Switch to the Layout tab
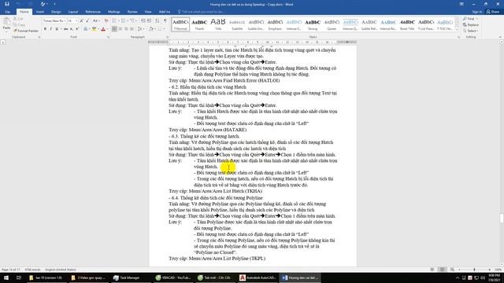Screen dimensions: 504x283 73,12
